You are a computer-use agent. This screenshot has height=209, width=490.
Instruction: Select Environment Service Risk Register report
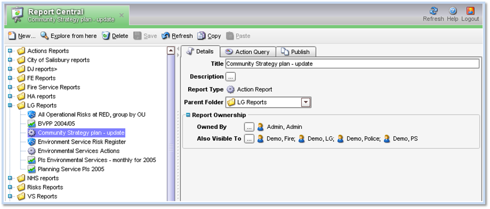82,142
